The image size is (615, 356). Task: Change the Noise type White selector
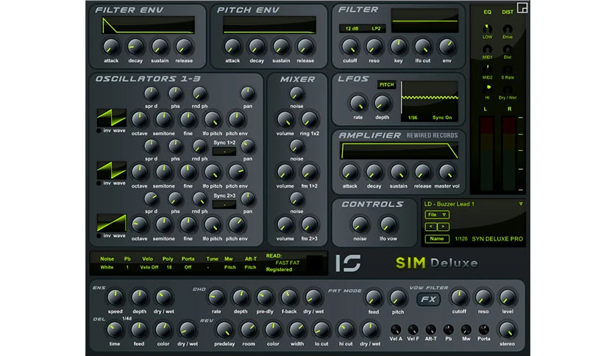pos(107,268)
